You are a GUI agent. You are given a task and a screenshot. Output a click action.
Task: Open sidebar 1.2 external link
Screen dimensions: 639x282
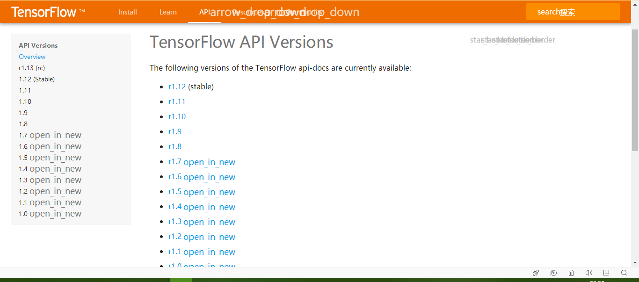point(50,191)
